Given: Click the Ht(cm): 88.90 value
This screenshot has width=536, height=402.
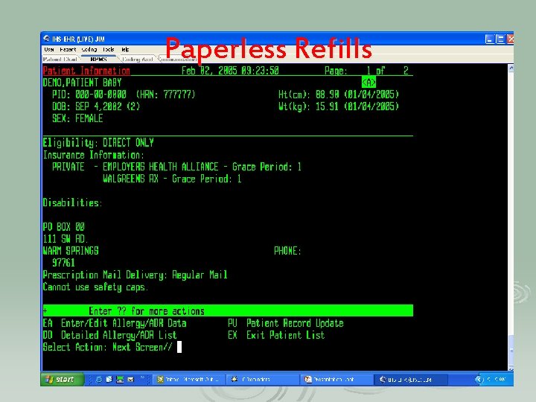Looking at the screenshot, I should (339, 95).
